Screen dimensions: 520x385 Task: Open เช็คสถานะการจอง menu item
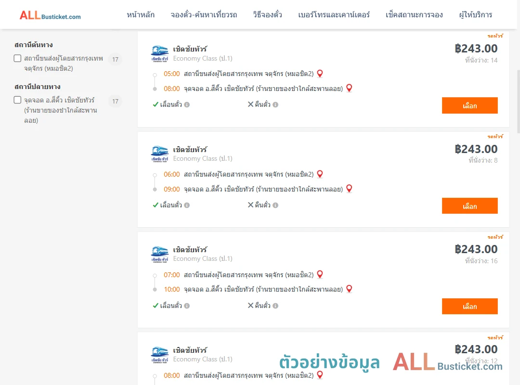(414, 15)
